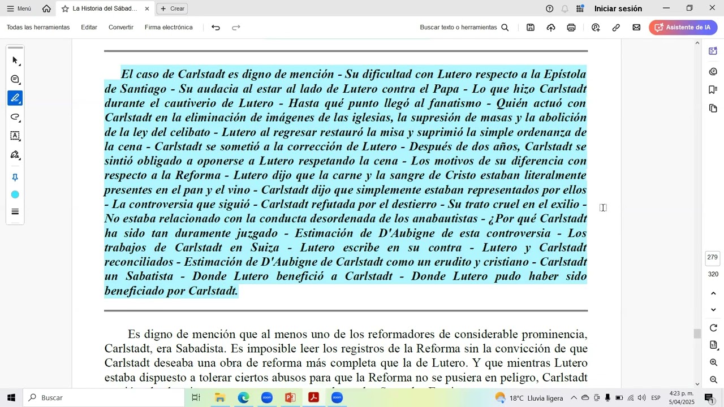Click Iniciar sesión to sign in
This screenshot has width=724, height=407.
[x=618, y=8]
